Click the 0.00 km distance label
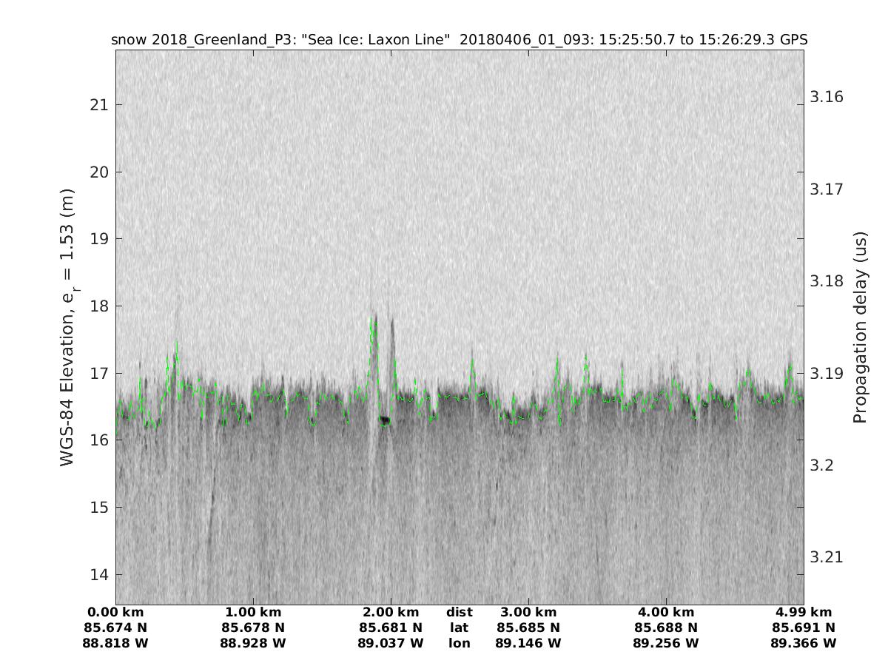 115,612
